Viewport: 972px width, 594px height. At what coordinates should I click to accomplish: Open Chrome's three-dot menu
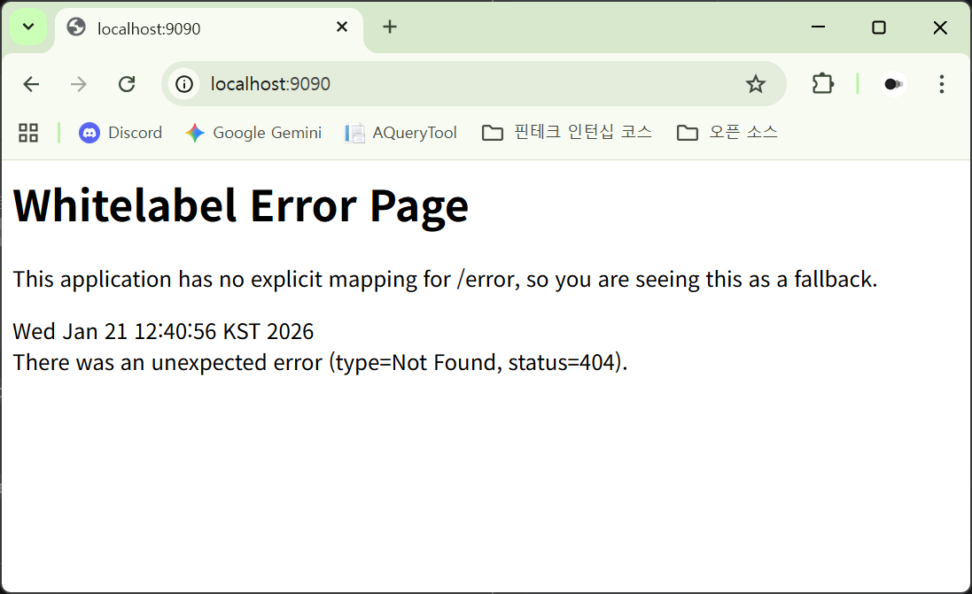[941, 84]
